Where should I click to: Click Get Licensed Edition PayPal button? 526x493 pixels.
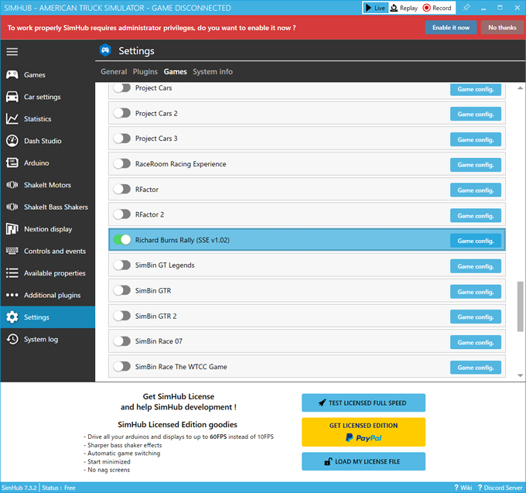pos(364,432)
